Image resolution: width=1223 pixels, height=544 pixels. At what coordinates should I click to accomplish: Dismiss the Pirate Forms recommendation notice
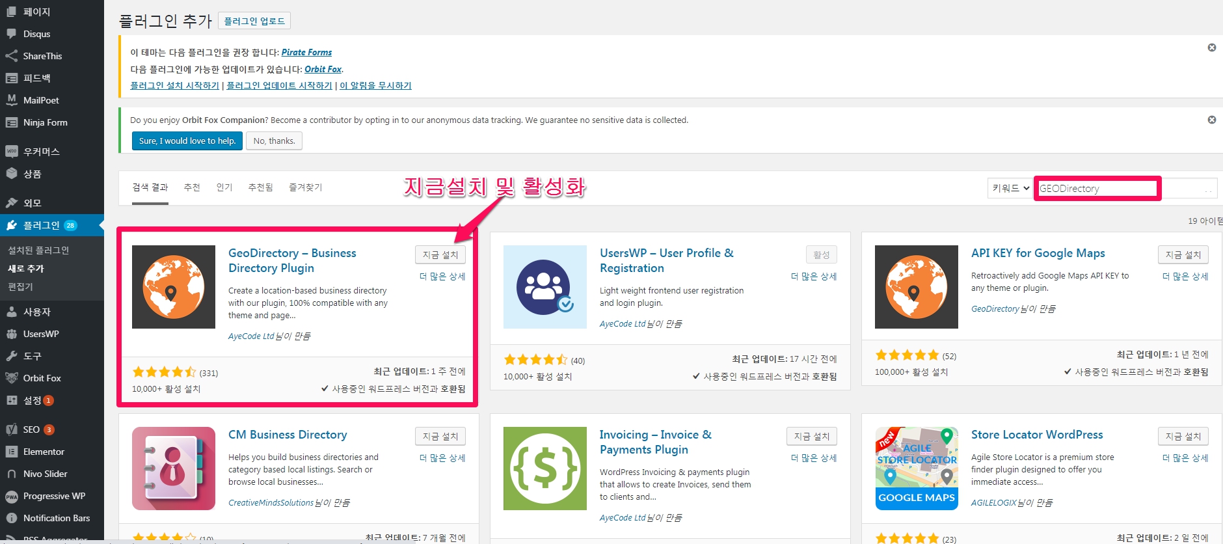pyautogui.click(x=1212, y=48)
